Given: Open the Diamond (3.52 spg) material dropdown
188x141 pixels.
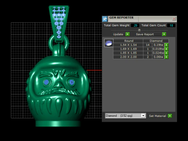Looking at the screenshot, I should pos(143,116).
